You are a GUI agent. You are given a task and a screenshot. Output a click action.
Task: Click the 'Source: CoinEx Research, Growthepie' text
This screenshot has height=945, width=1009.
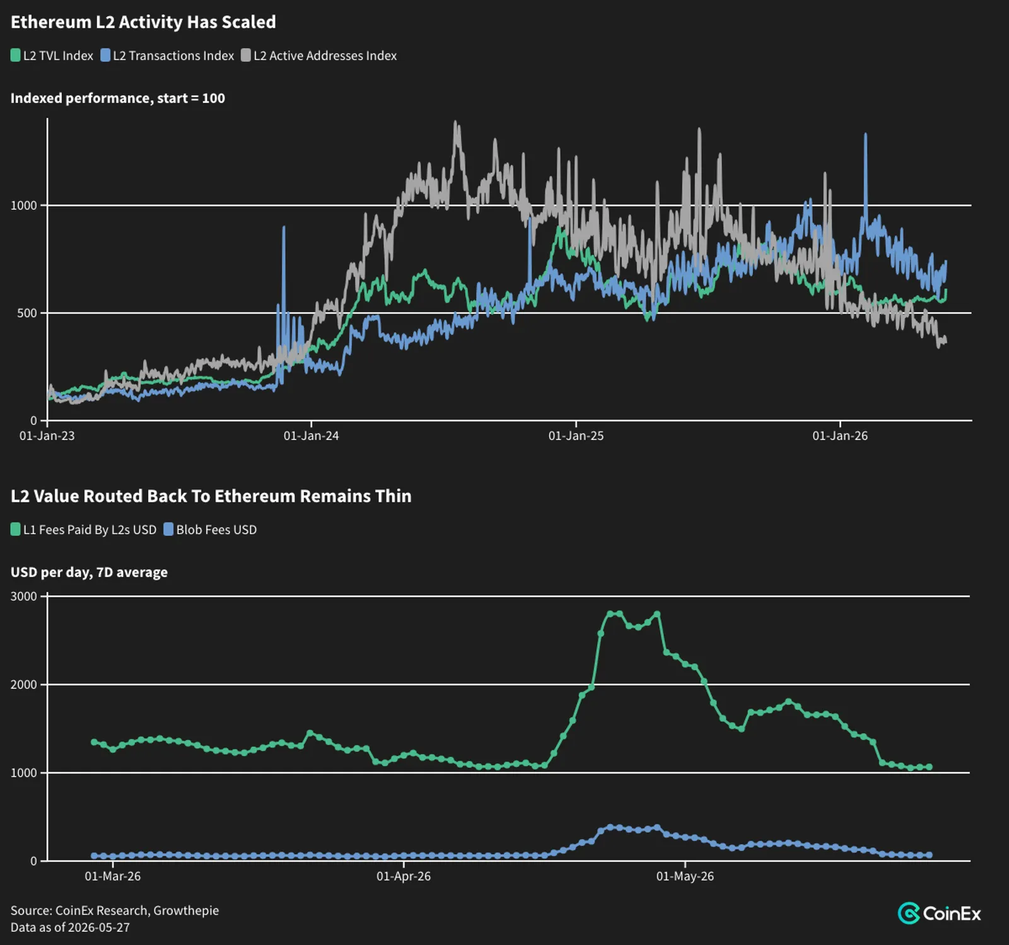pyautogui.click(x=115, y=910)
